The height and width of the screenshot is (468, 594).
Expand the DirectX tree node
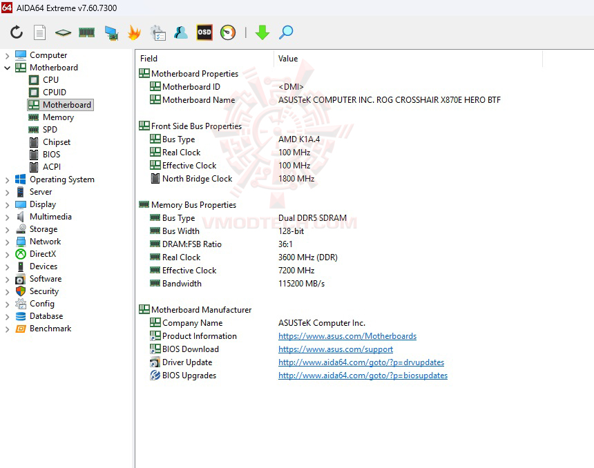pos(7,255)
